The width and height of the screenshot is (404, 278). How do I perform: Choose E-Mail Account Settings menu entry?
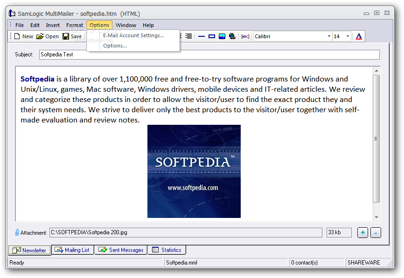[133, 35]
